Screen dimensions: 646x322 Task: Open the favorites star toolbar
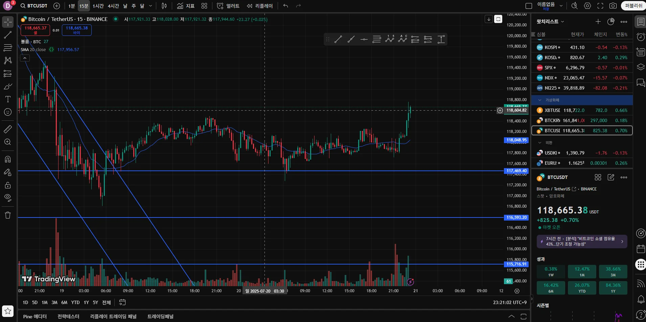(8, 311)
